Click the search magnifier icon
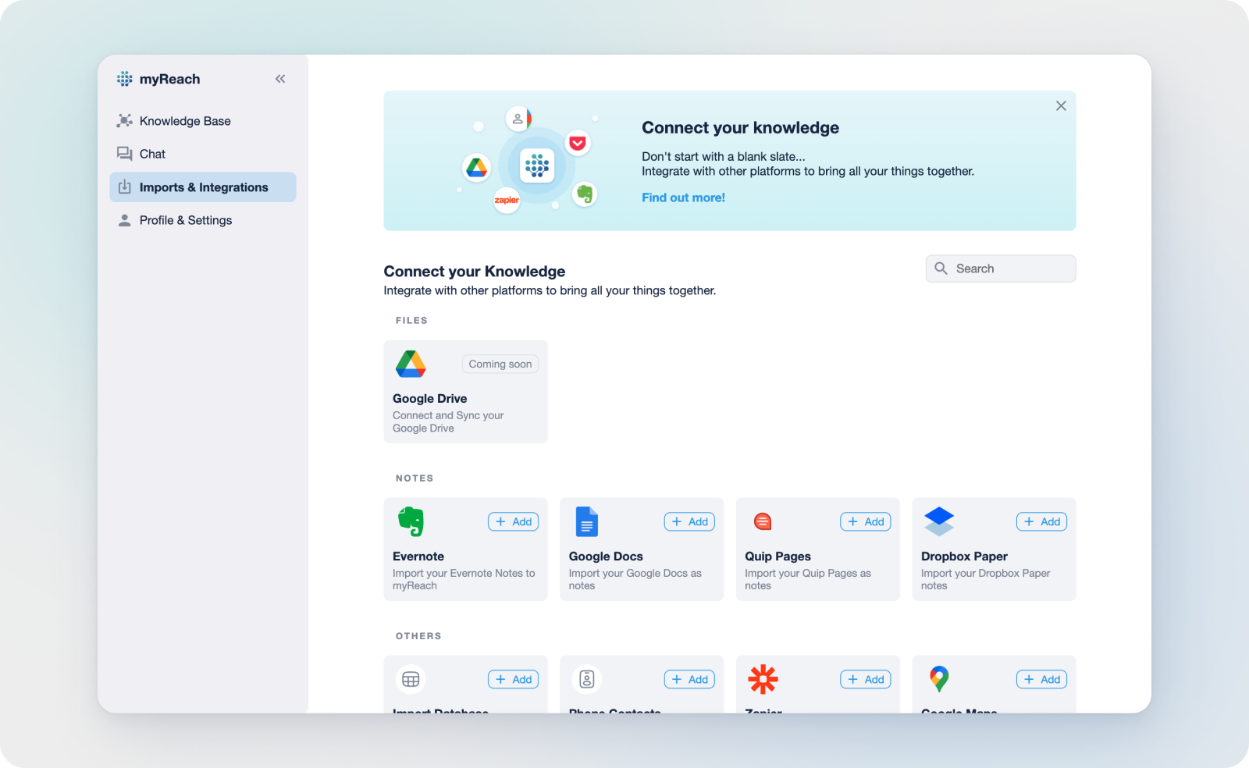The height and width of the screenshot is (768, 1249). click(941, 268)
